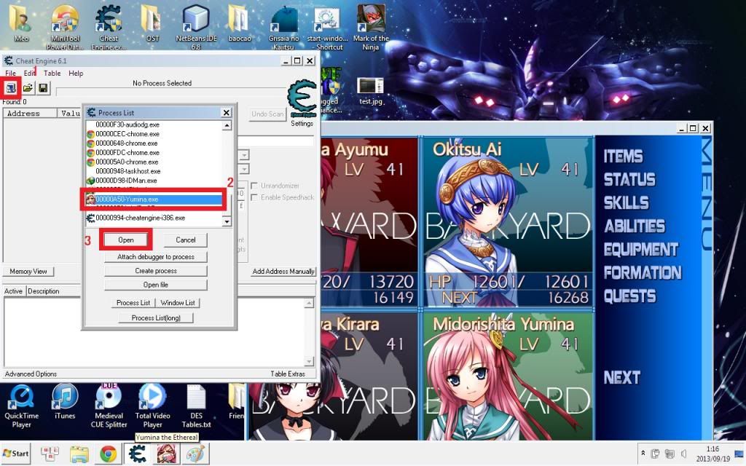Click the Open file button in Process List
This screenshot has width=746, height=466.
click(x=156, y=285)
